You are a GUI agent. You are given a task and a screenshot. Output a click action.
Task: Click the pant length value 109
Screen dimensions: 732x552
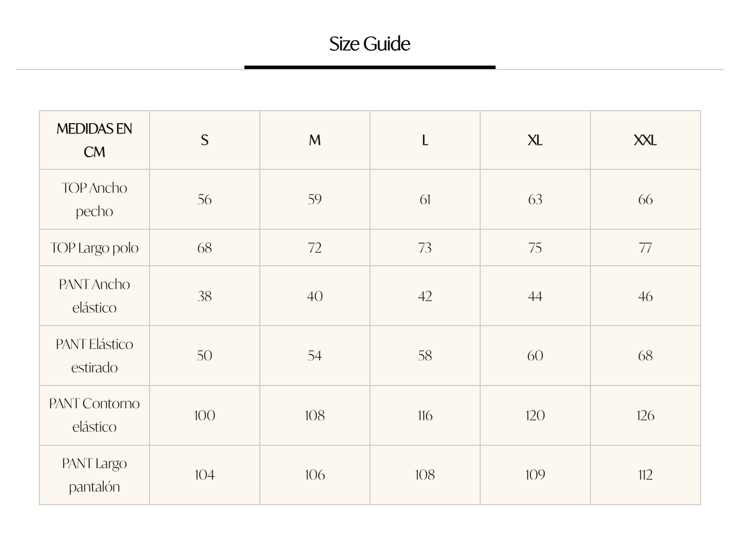click(535, 475)
